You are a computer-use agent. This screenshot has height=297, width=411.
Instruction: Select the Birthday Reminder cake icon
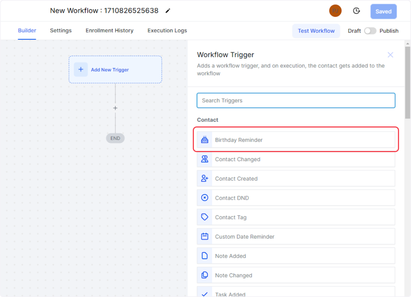click(x=205, y=140)
